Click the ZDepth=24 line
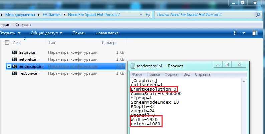 coord(143,111)
